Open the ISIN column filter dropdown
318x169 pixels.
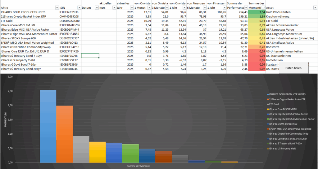pyautogui.click(x=79, y=7)
